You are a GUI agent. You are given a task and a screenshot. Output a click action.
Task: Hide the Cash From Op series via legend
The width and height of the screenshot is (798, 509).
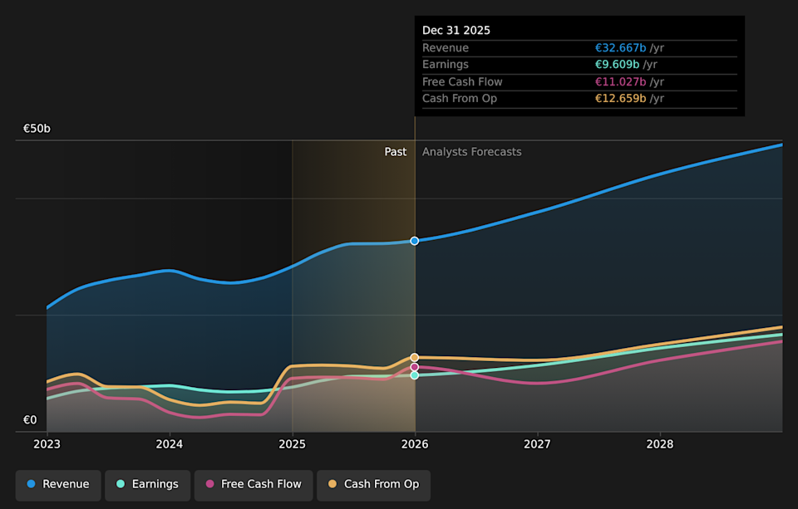coord(373,484)
